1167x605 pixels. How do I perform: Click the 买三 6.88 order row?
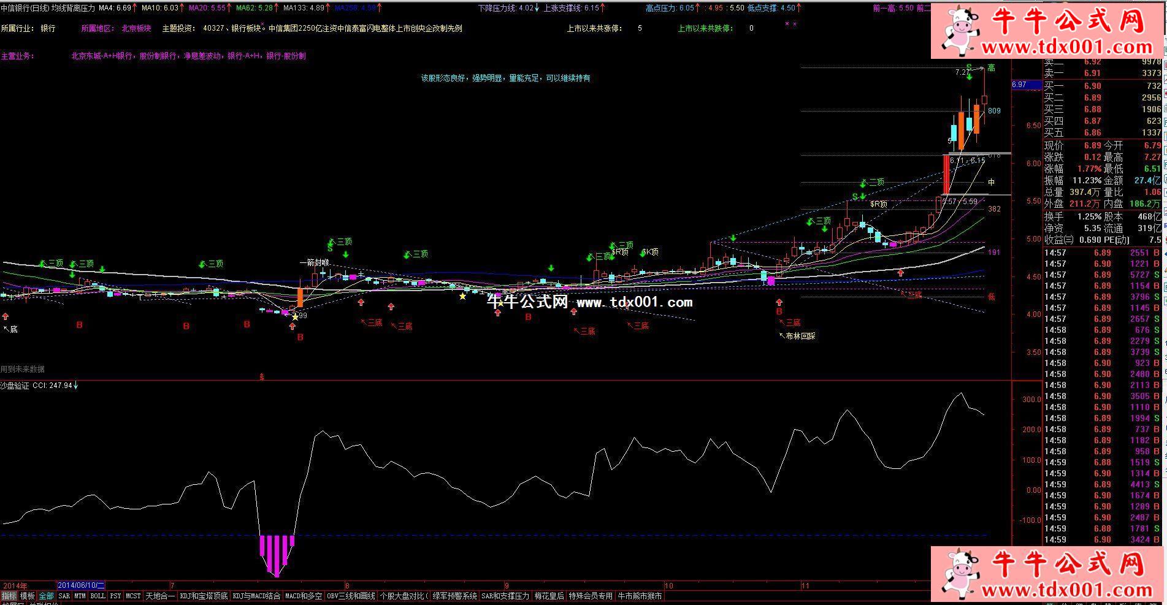pos(1103,109)
